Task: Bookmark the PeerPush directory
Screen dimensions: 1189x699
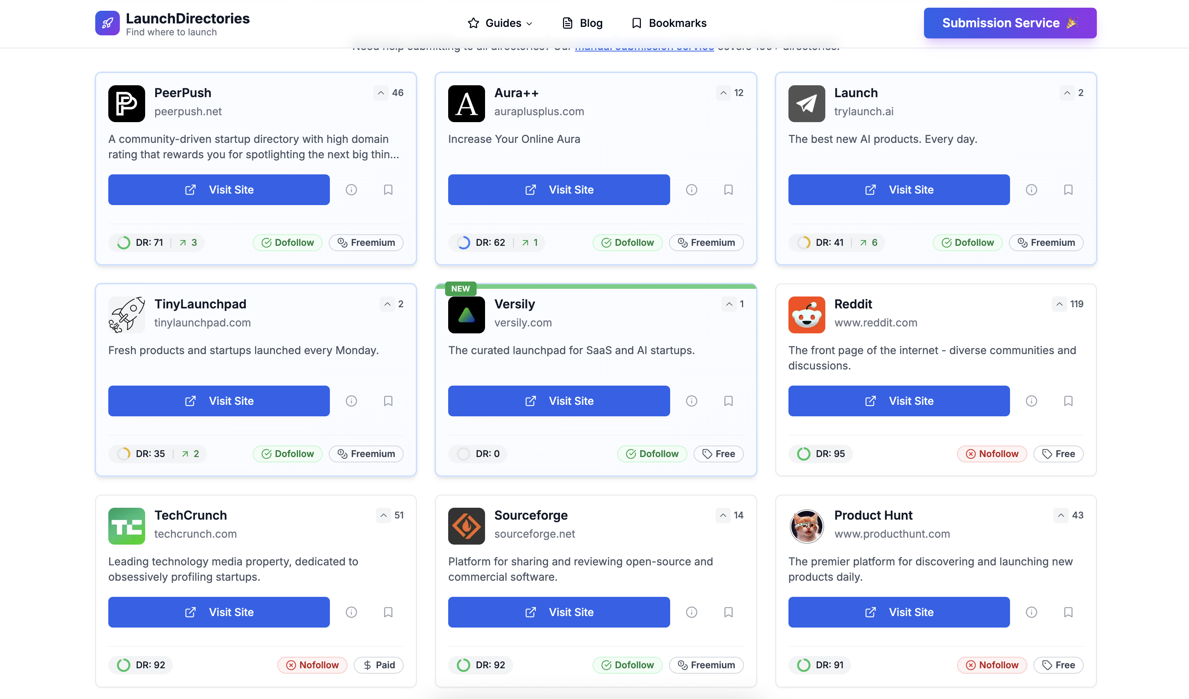Action: click(388, 190)
